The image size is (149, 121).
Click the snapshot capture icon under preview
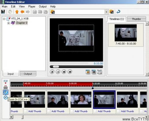click(87, 72)
